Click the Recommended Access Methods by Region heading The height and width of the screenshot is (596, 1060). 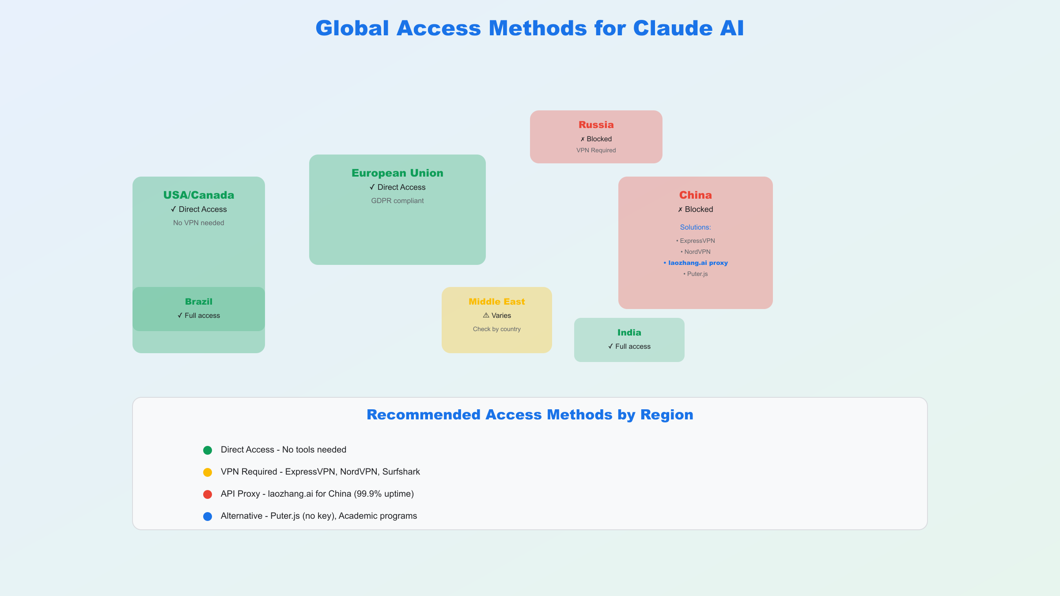pos(530,415)
